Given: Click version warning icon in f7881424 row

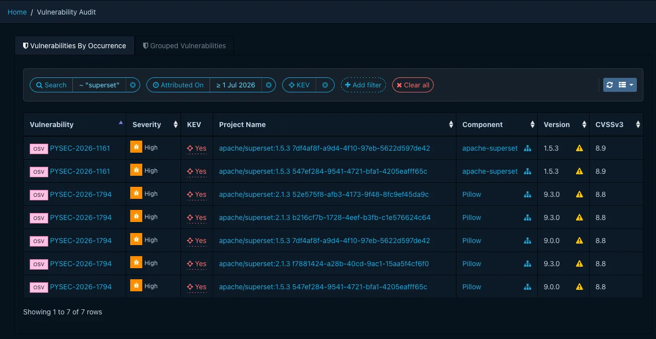Looking at the screenshot, I should coord(580,264).
